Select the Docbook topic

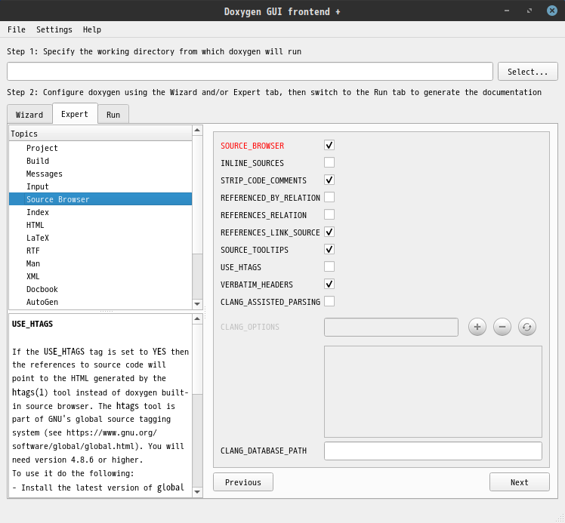pos(100,289)
